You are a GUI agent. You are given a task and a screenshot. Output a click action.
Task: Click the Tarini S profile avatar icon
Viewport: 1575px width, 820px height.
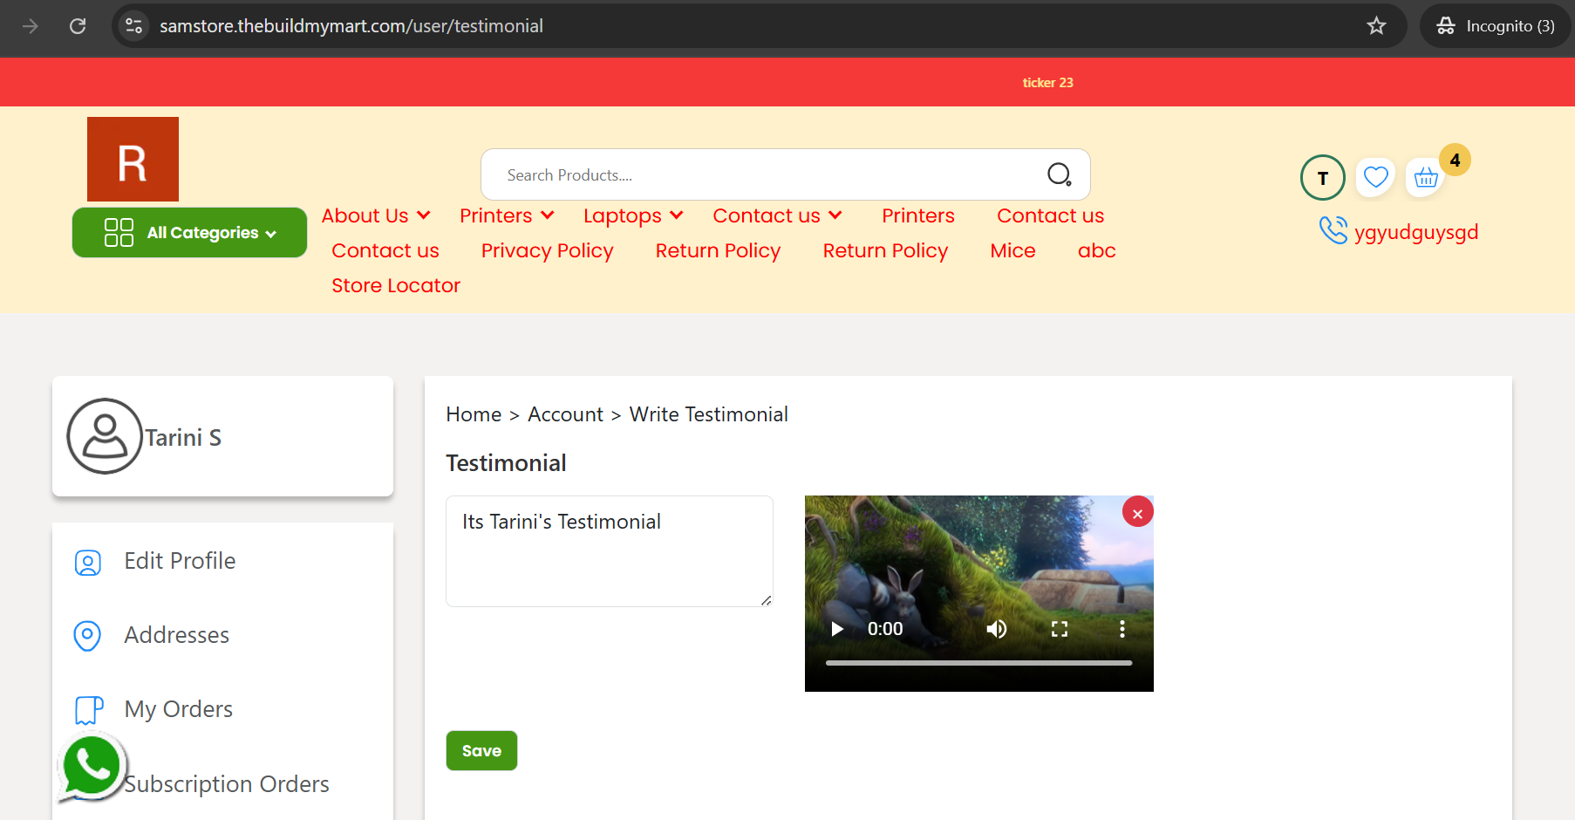click(x=105, y=436)
